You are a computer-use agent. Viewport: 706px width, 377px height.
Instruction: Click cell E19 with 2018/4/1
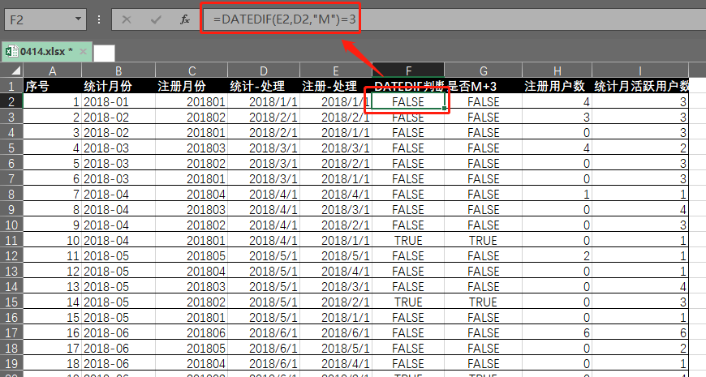click(x=335, y=363)
